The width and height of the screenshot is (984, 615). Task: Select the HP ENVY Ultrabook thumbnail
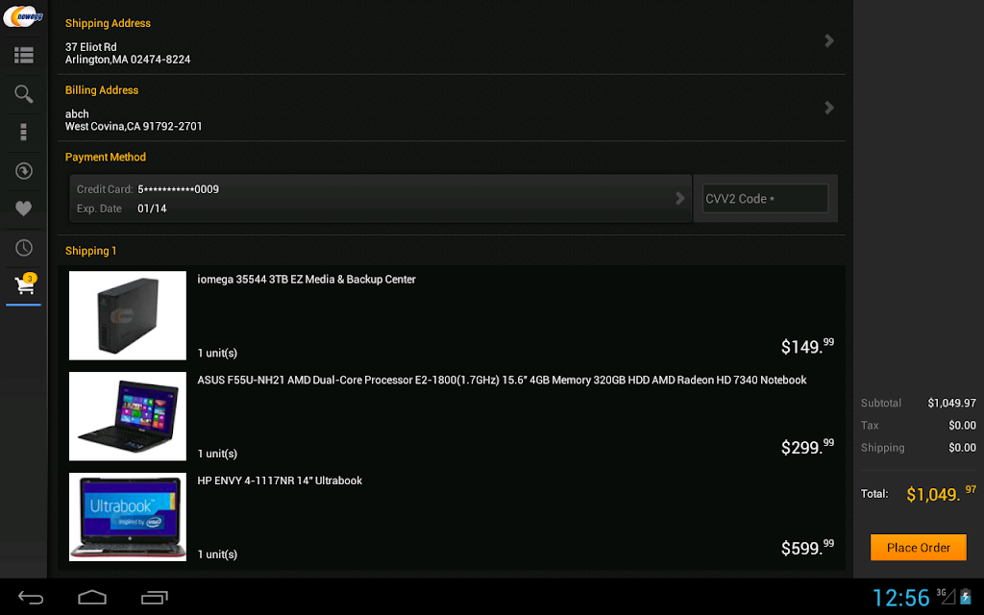(128, 516)
